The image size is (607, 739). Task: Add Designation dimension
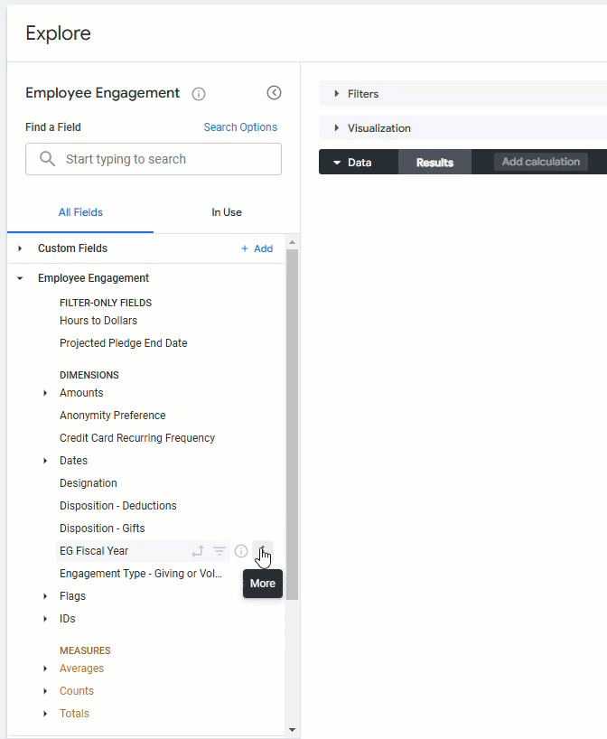[89, 483]
